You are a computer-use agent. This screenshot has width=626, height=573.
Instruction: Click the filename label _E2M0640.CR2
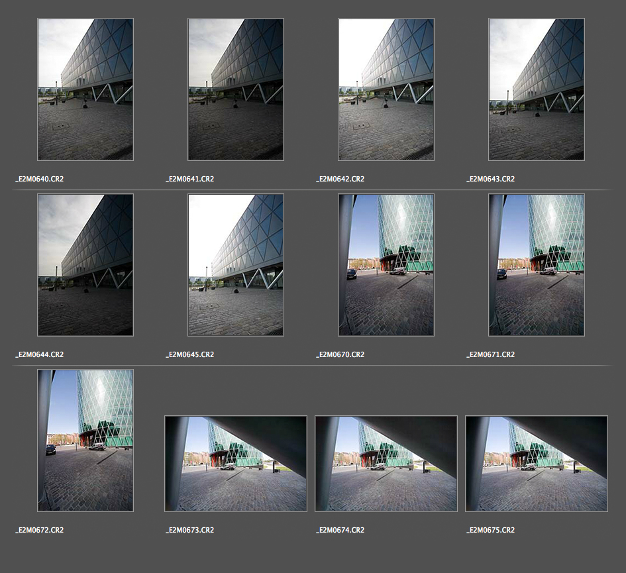coord(40,179)
